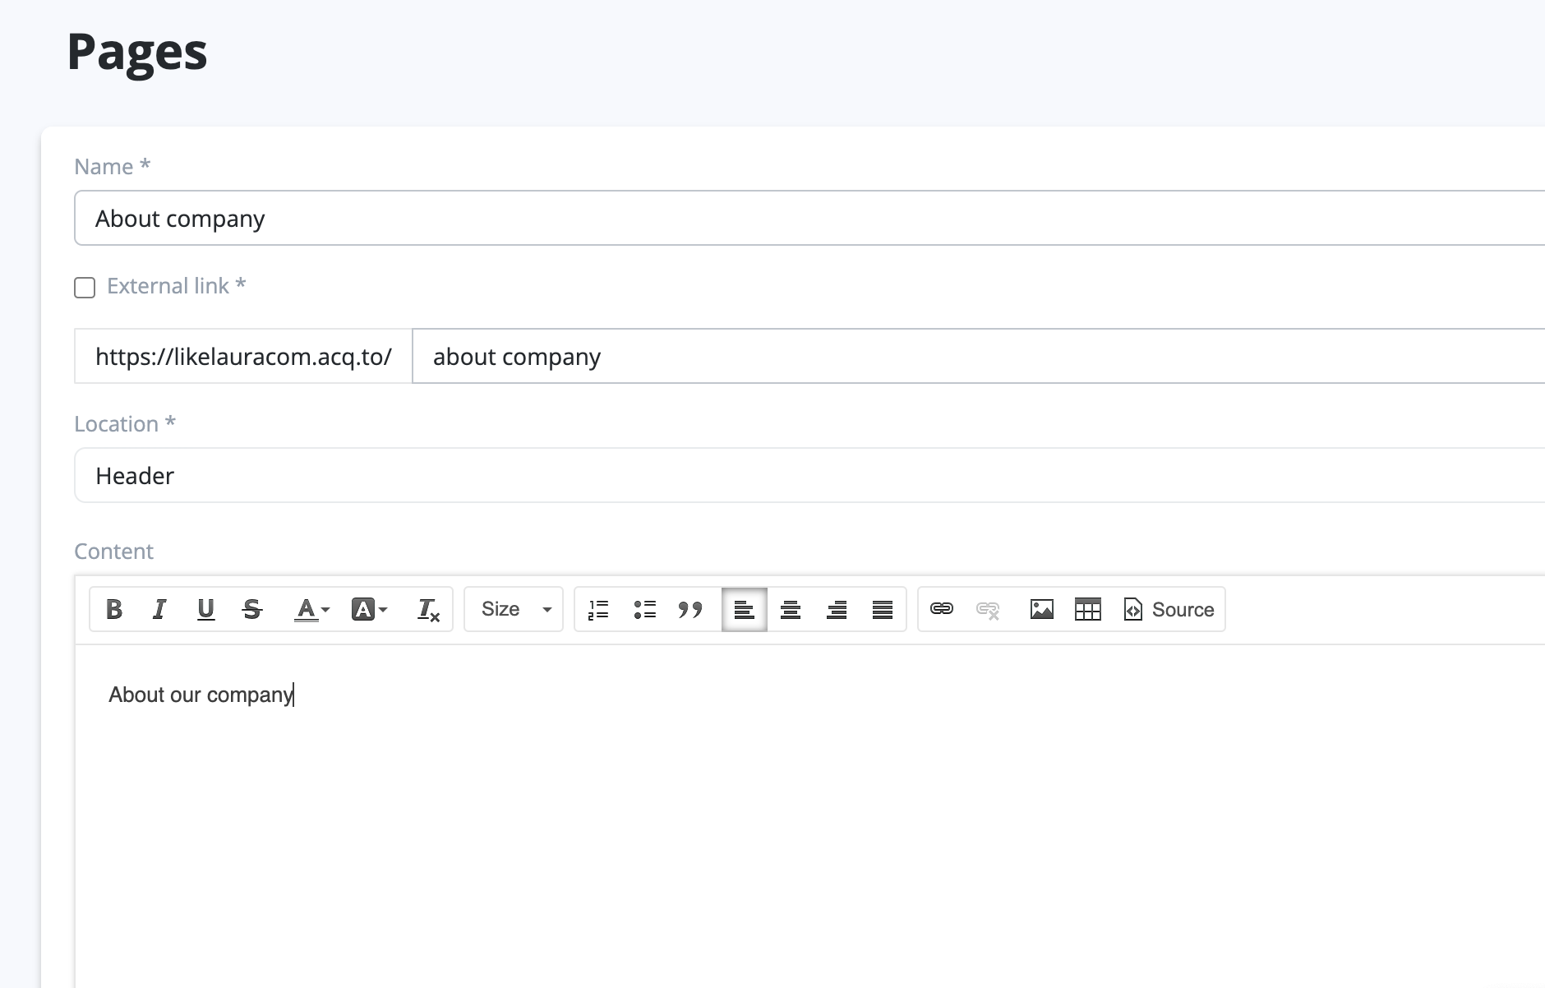This screenshot has height=988, width=1545.
Task: Apply italic formatting
Action: pos(159,609)
